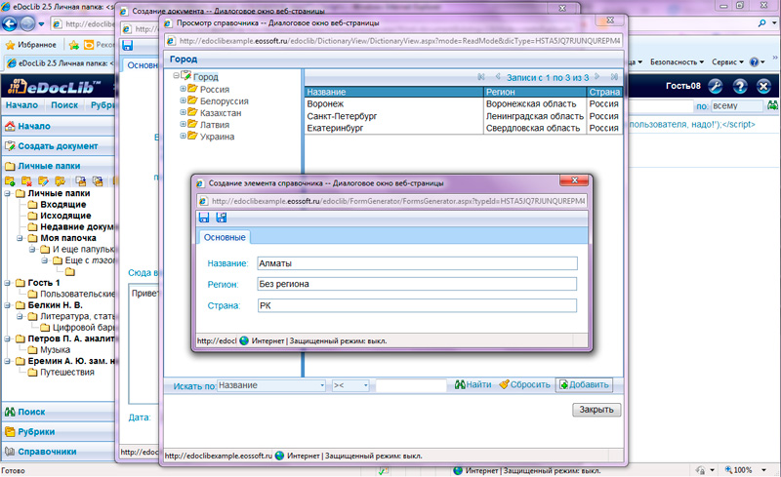
Task: Click the Регион input field containing Без региона
Action: tap(417, 284)
